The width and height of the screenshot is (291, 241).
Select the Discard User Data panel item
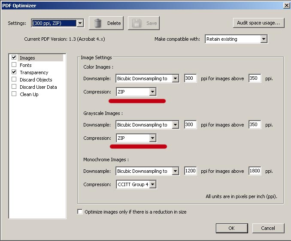[x=38, y=87]
